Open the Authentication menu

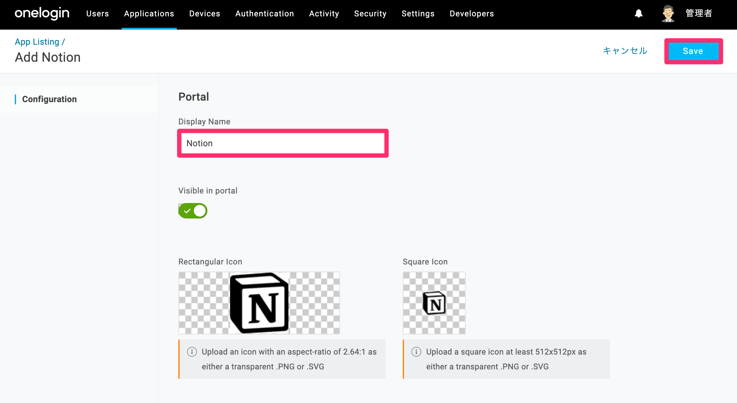265,14
